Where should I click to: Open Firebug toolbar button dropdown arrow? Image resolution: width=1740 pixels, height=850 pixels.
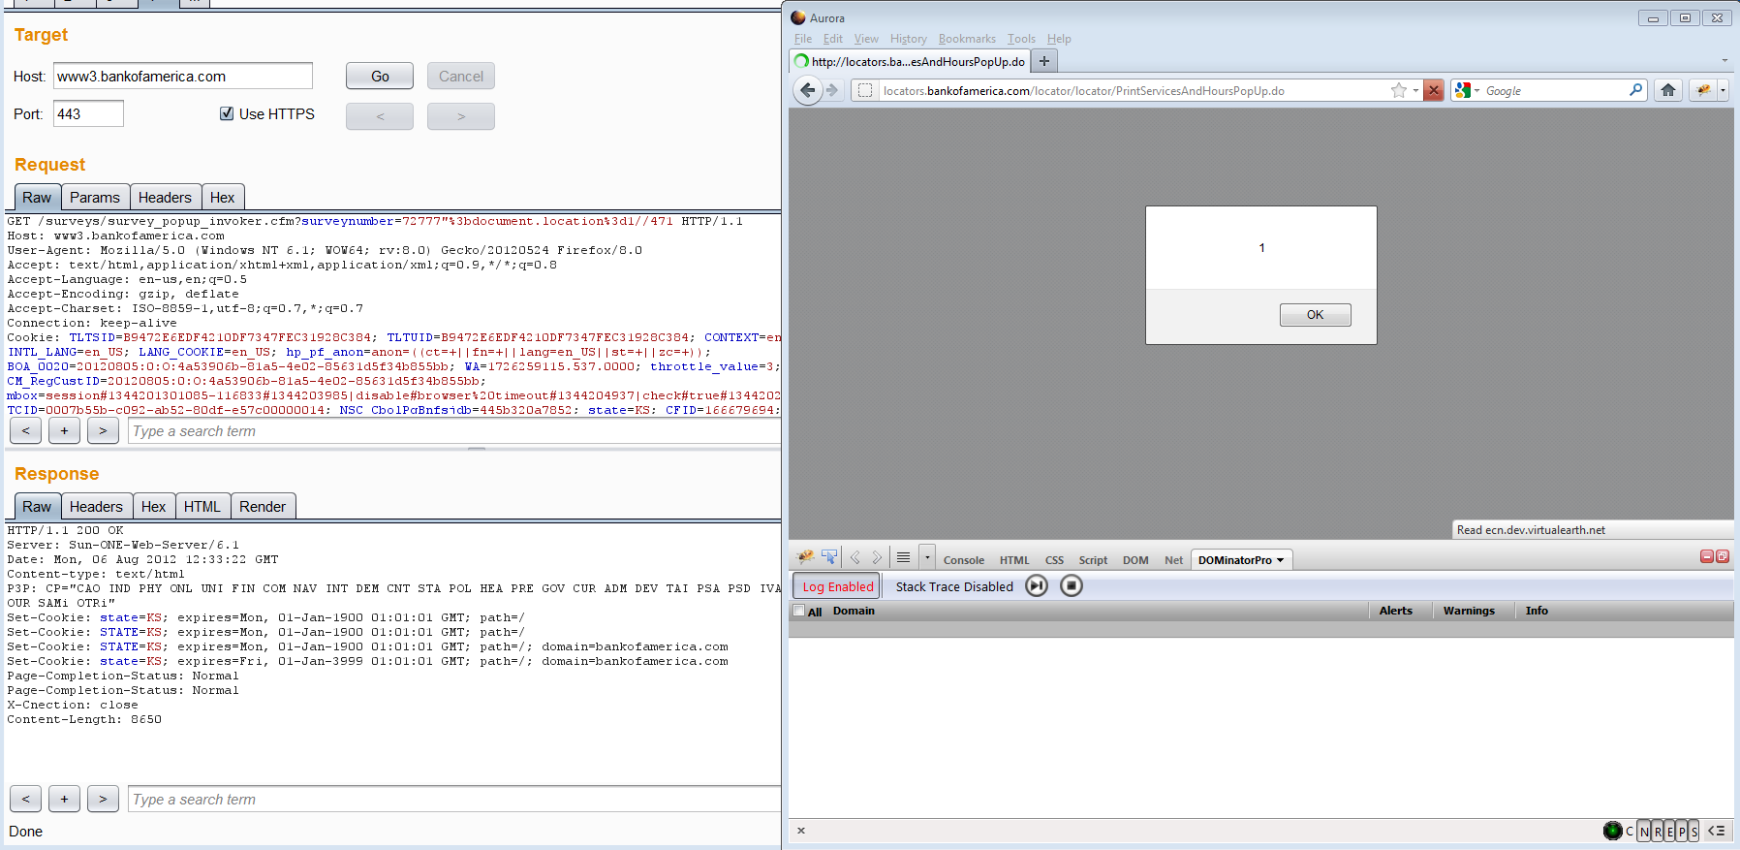coord(1723,90)
